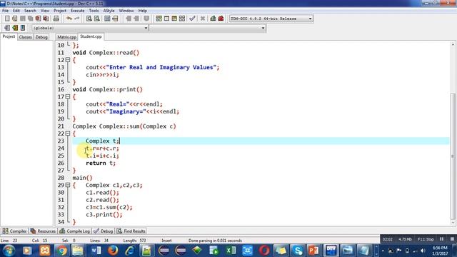Viewport: 457px width, 257px height.
Task: Open the (globals) class dropdown
Action: [x=90, y=28]
